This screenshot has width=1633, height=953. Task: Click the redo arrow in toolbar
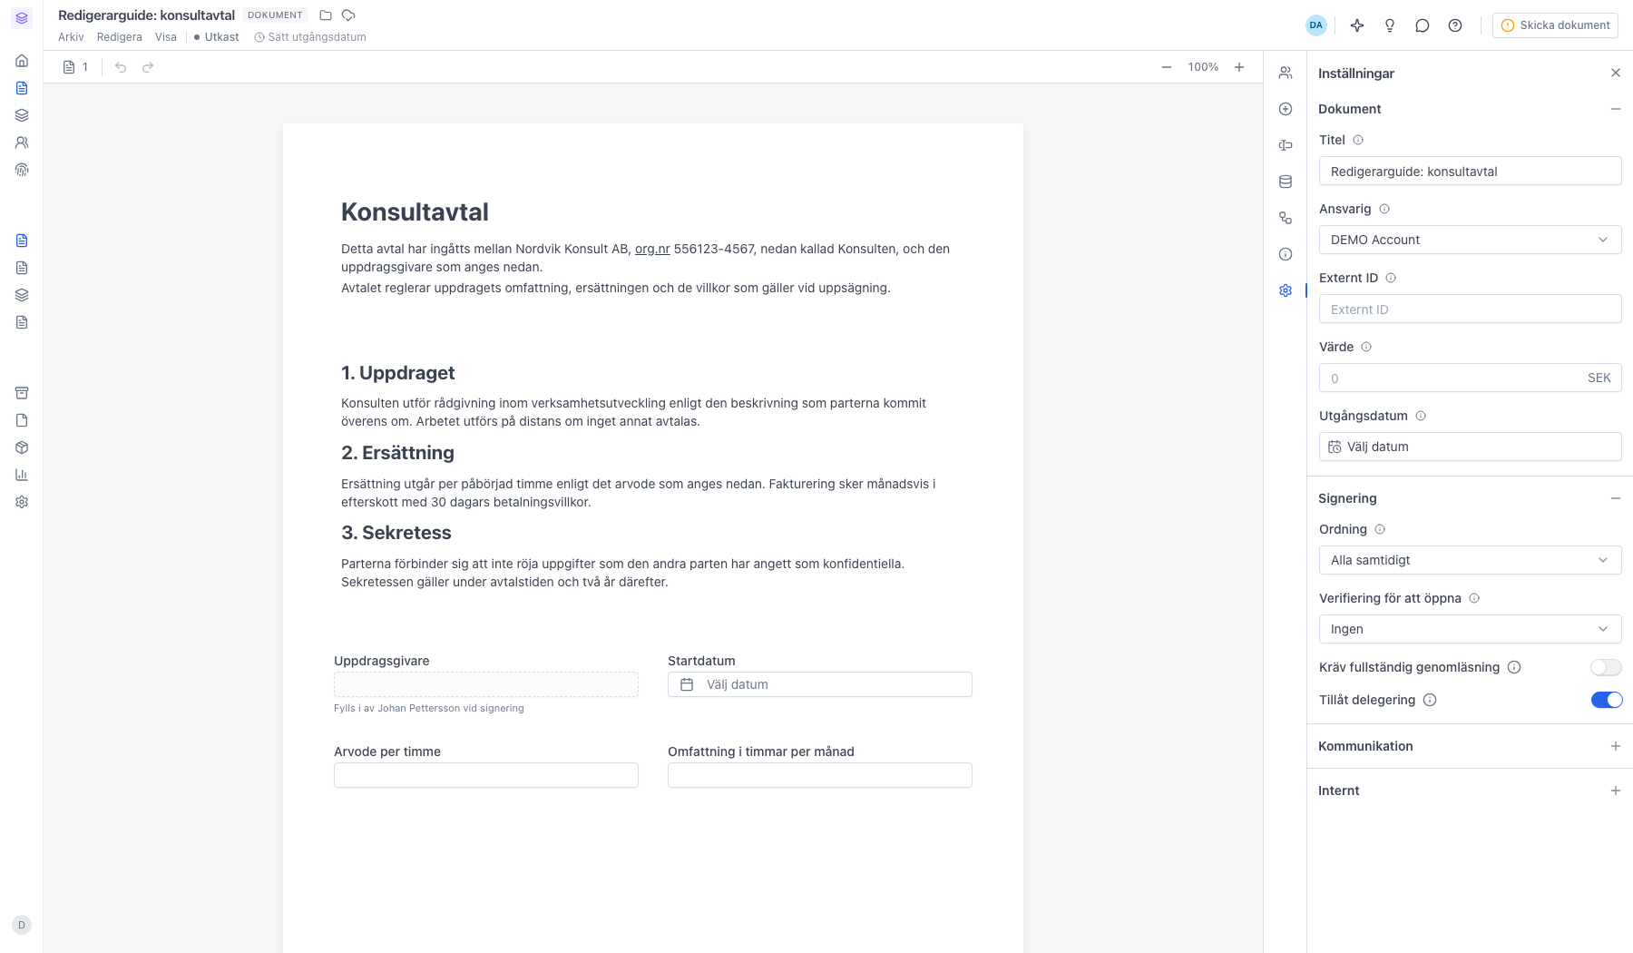click(148, 67)
